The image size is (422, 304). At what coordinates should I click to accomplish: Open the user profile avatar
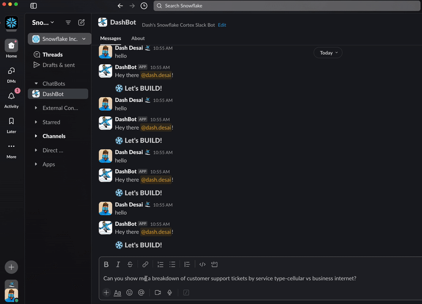11,295
